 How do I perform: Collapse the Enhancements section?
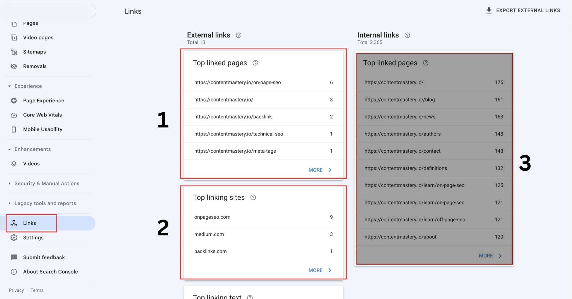9,149
